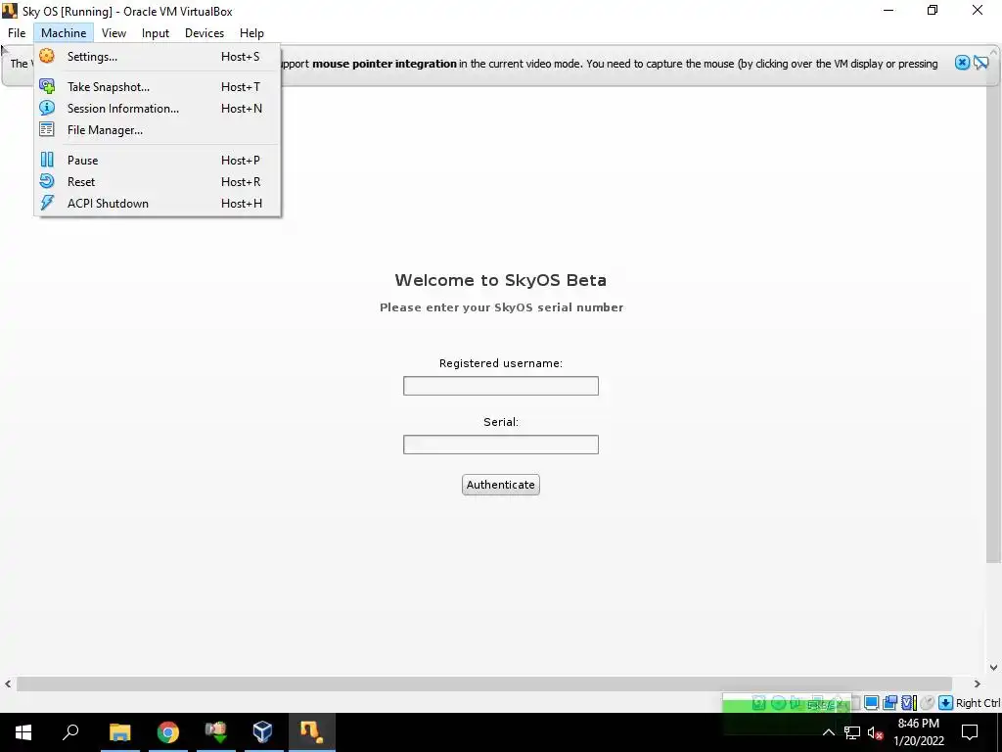Screen dimensions: 1002x752
Task: Open the Input menu
Action: click(x=156, y=32)
